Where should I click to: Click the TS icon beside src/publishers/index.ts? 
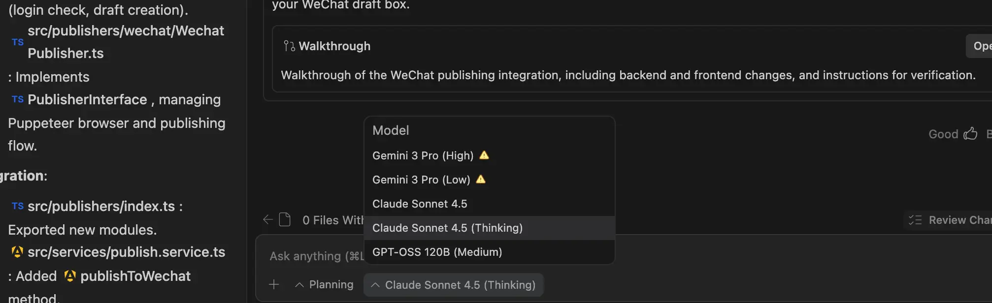[18, 206]
